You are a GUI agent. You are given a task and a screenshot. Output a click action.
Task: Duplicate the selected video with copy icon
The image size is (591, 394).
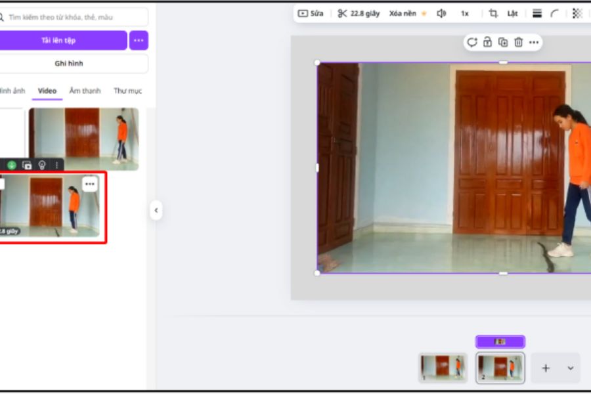click(503, 43)
